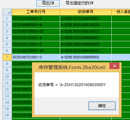Click cell SC20160708400-2

click(36, 18)
